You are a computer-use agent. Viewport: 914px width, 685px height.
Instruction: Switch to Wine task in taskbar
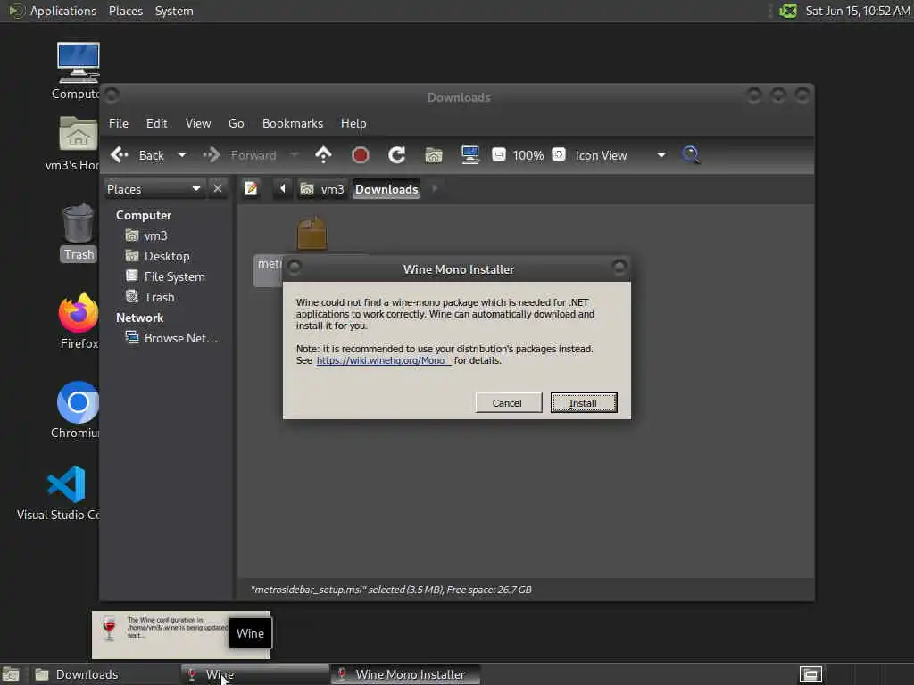pos(254,674)
